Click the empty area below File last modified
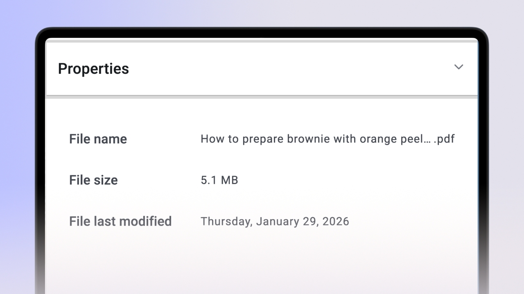Screen dimensions: 524x294 [262, 261]
